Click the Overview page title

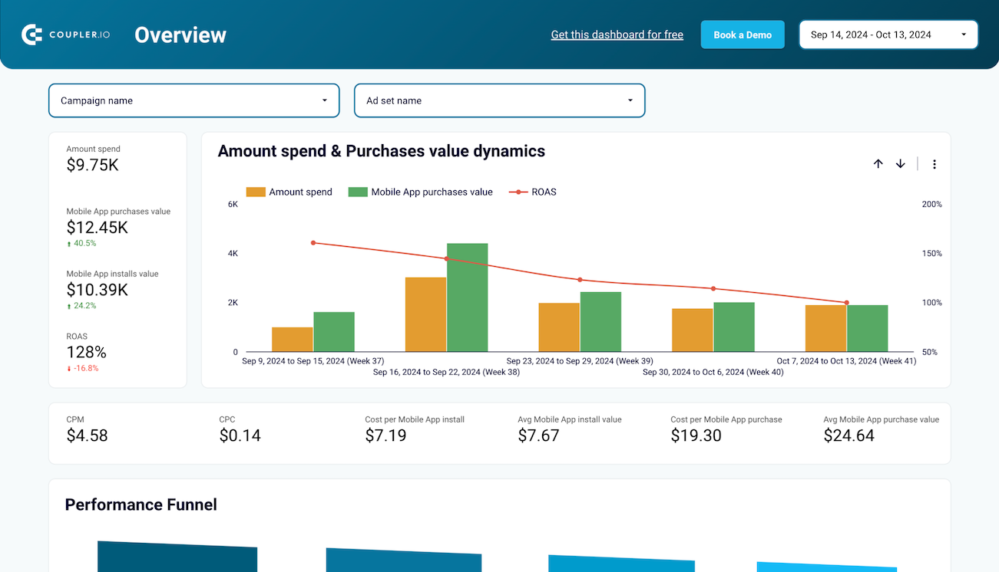click(x=180, y=34)
